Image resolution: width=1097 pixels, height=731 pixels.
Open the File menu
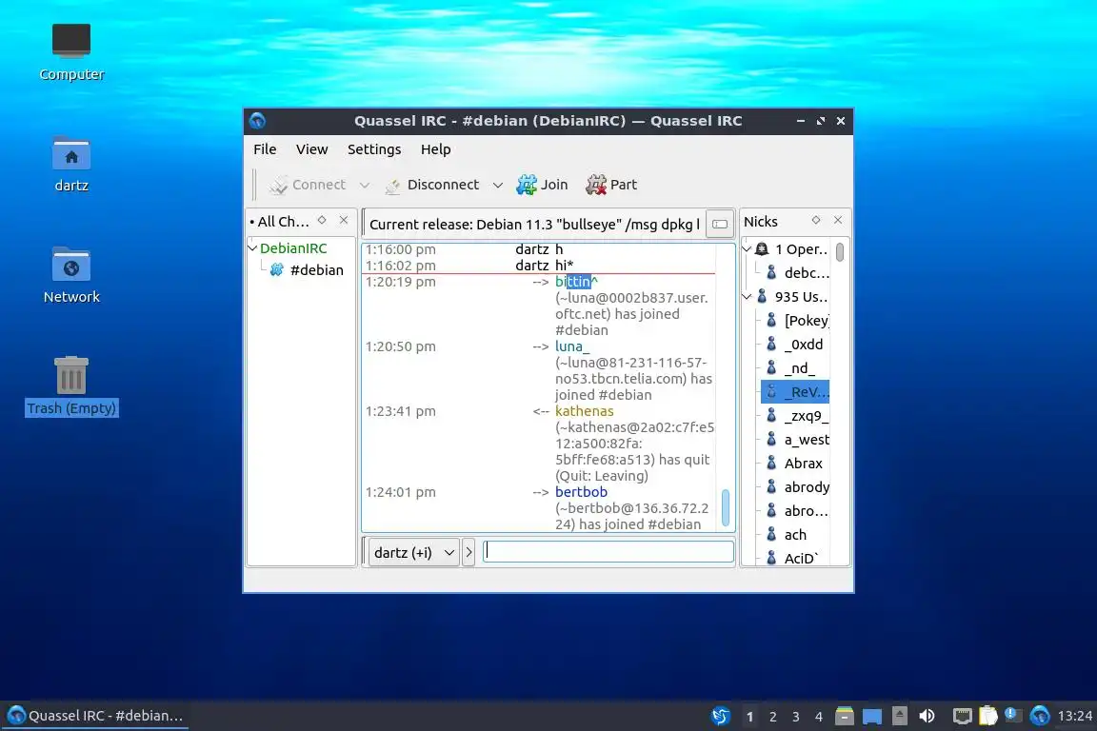point(265,149)
